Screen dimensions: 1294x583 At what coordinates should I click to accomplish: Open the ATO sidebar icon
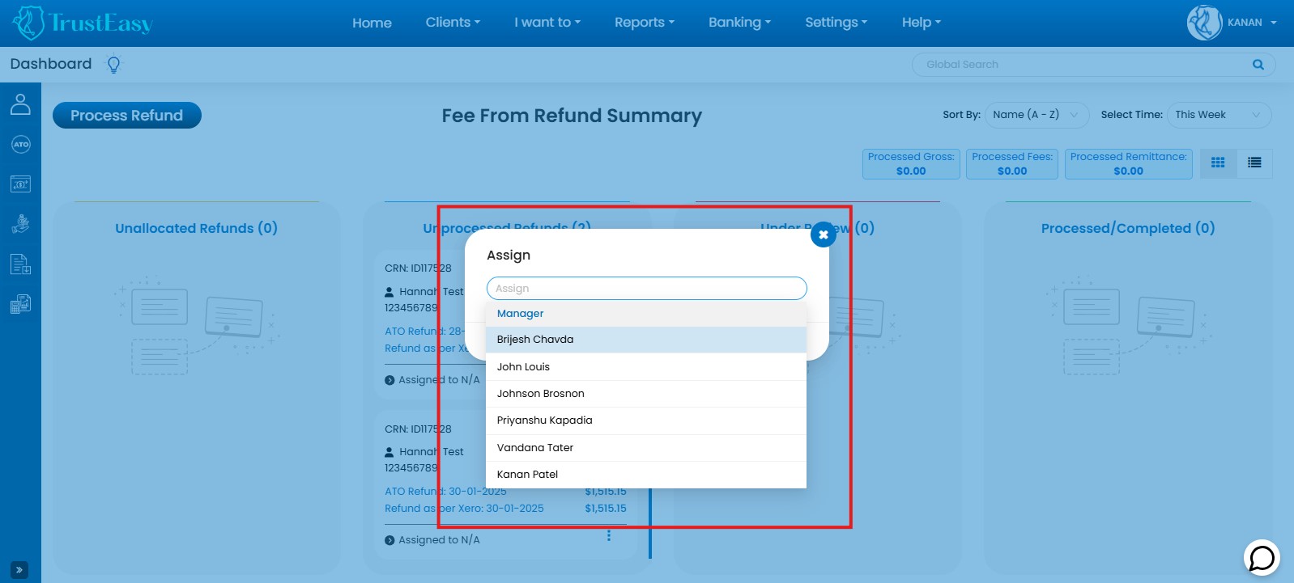[20, 145]
